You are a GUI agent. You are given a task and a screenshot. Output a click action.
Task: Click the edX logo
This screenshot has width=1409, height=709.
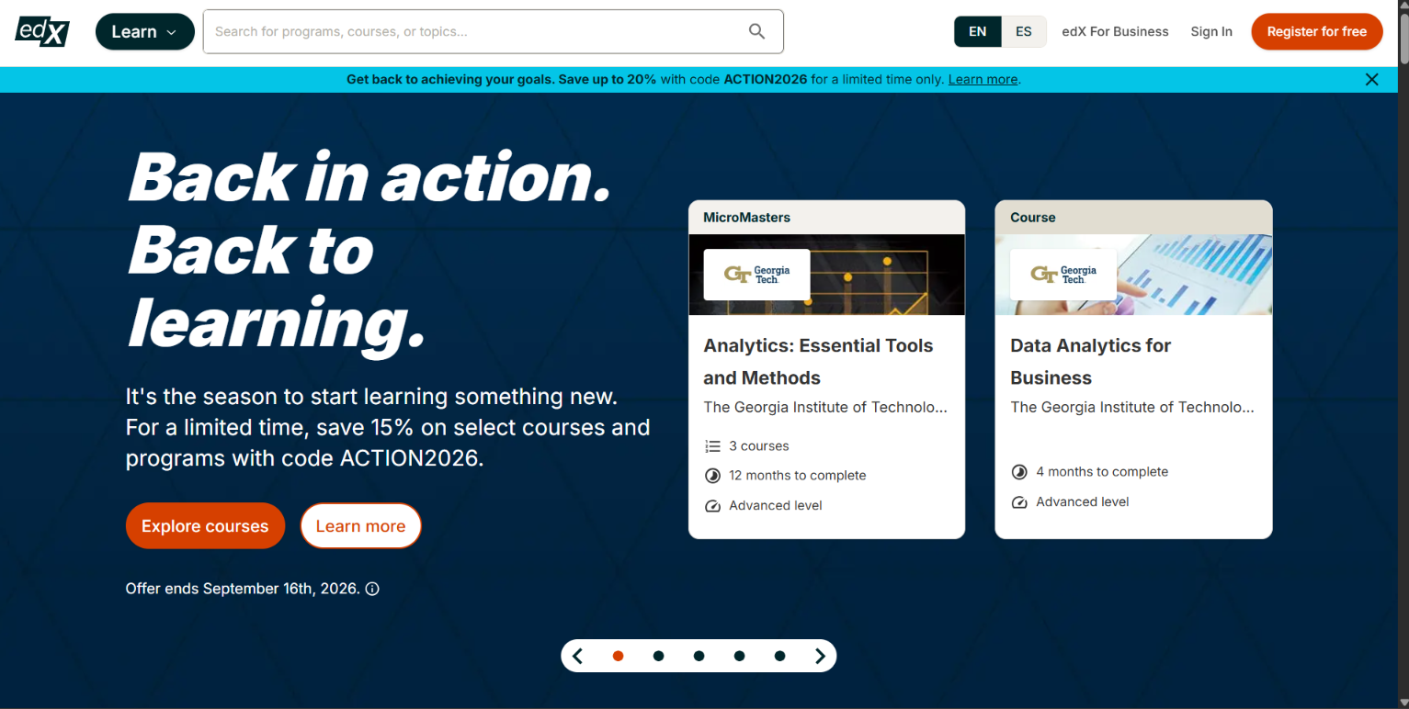[x=42, y=31]
